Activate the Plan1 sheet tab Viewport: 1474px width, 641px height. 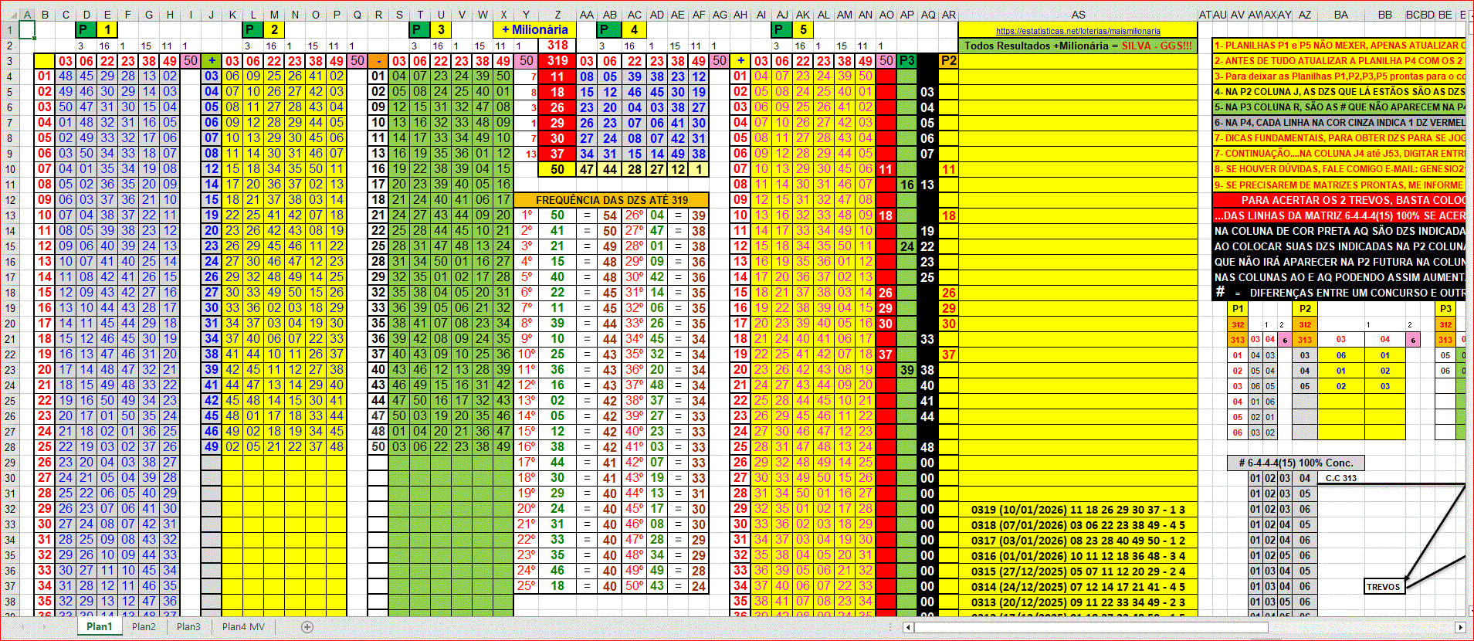pyautogui.click(x=99, y=627)
